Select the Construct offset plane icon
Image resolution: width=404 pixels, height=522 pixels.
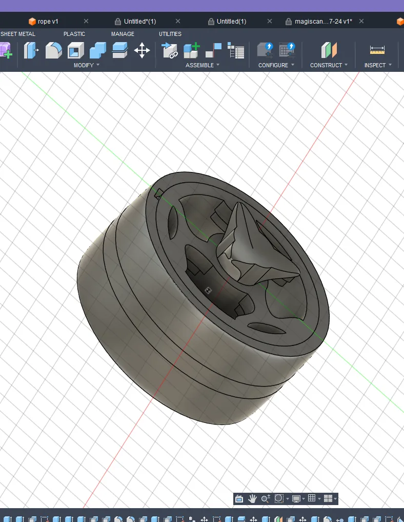tap(329, 50)
